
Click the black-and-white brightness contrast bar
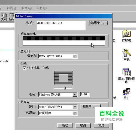(64, 41)
